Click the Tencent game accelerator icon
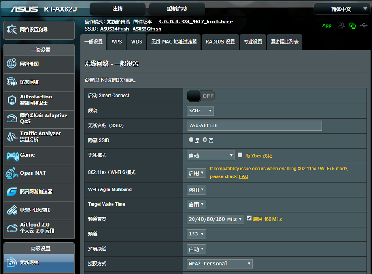The image size is (372, 274). coord(12,191)
